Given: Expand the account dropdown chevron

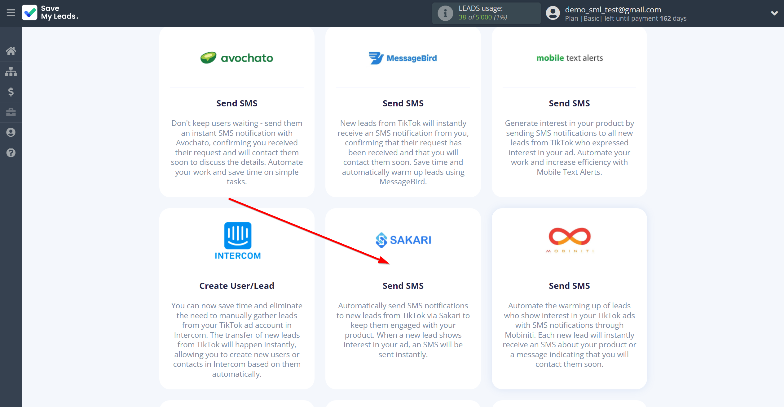Looking at the screenshot, I should tap(774, 13).
